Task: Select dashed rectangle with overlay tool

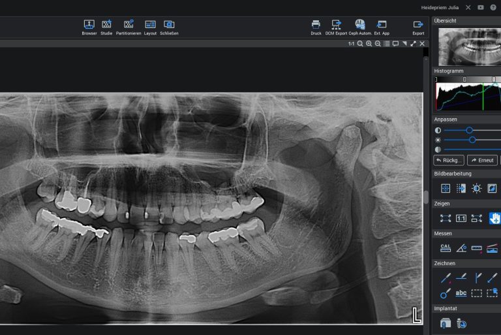Action: click(492, 293)
